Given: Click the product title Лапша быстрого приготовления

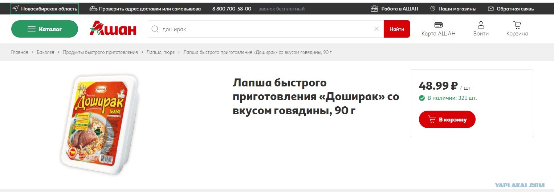Looking at the screenshot, I should click(x=316, y=97).
